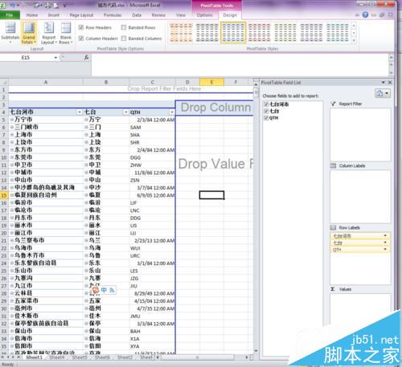402x367 pixels.
Task: Open the QTH column header filter dropdown
Action: coord(172,112)
